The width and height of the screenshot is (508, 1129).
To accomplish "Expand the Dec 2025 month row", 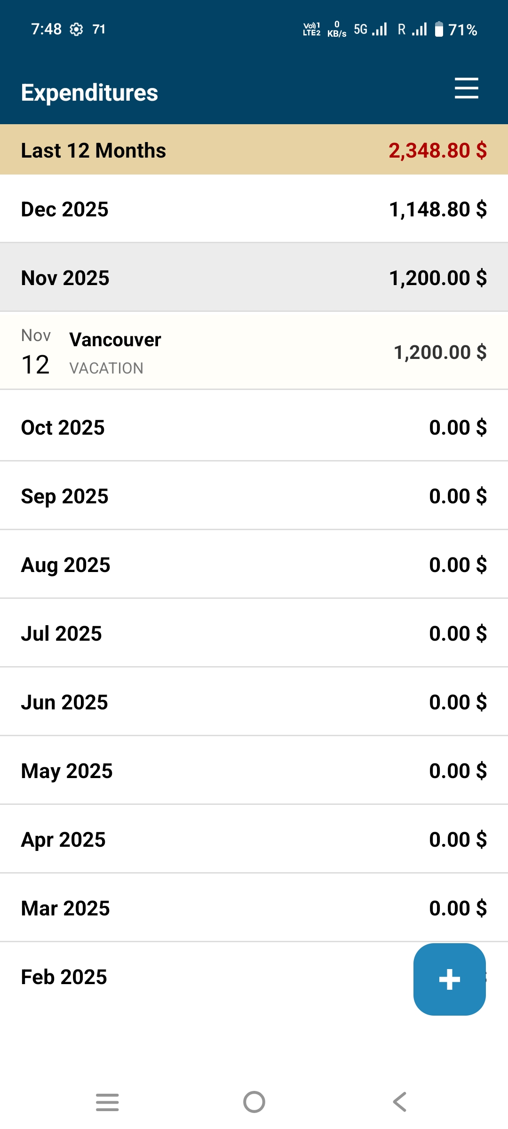I will point(254,209).
